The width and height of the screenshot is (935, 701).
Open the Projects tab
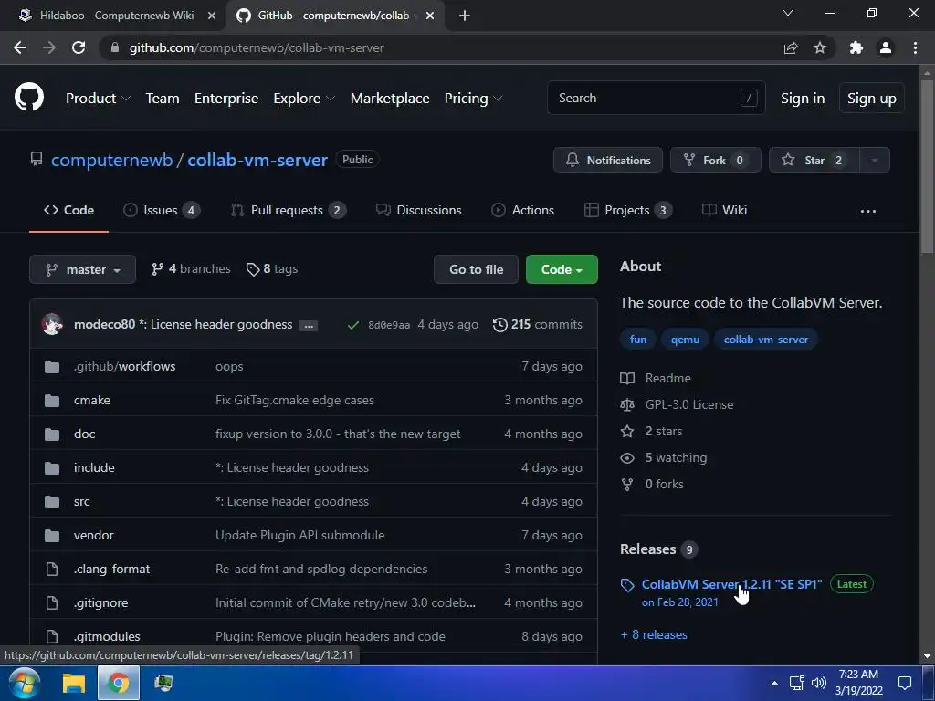[x=628, y=211]
